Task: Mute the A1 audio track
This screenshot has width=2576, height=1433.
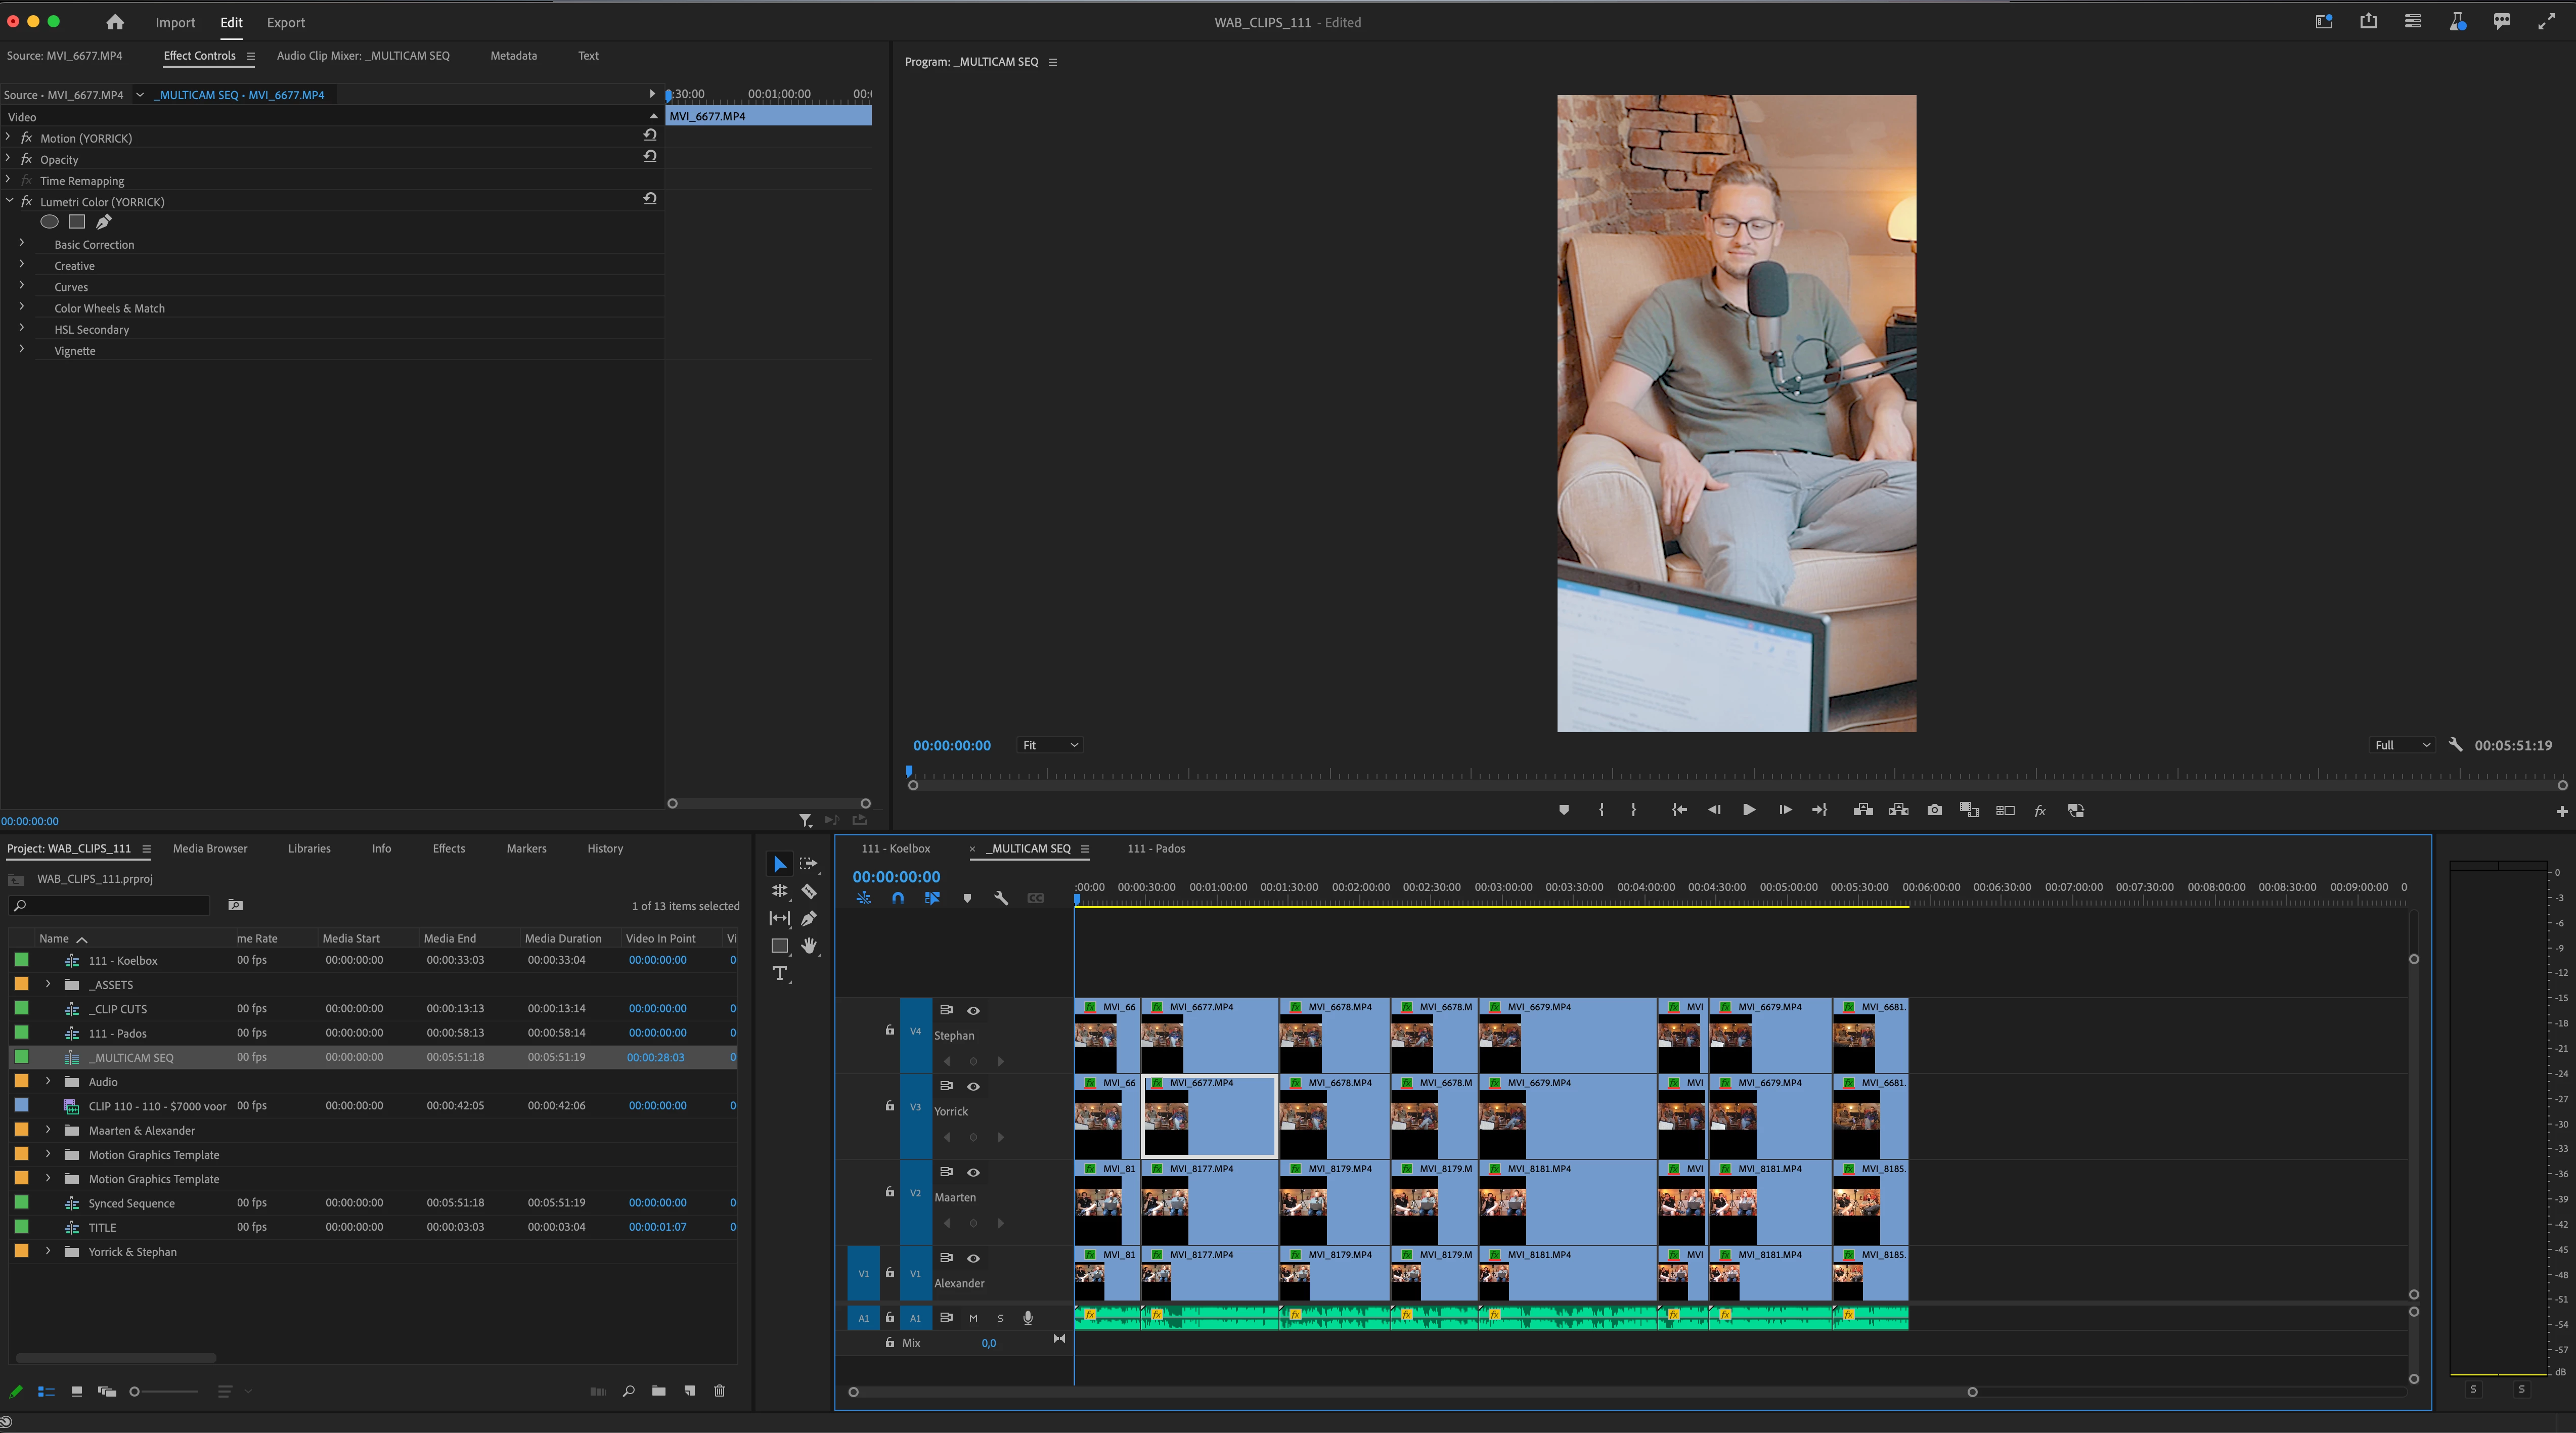Action: tap(973, 1318)
